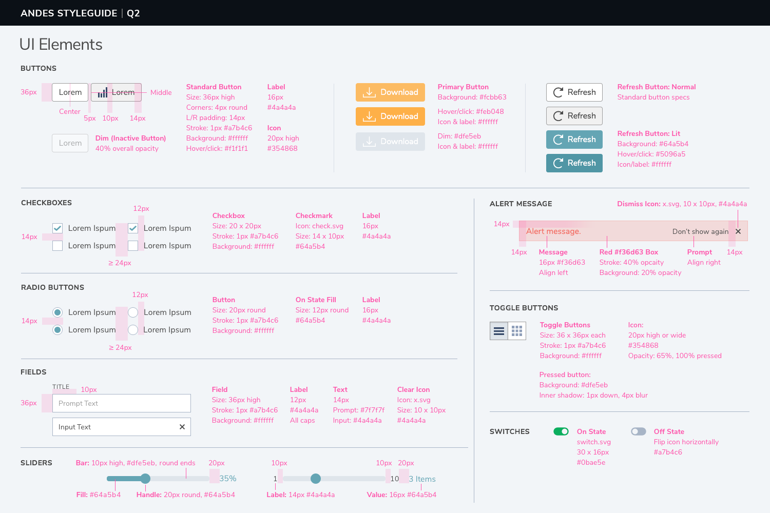Uncheck the checked Lorem Ipsum checkbox in the left column
The image size is (770, 513).
57,228
